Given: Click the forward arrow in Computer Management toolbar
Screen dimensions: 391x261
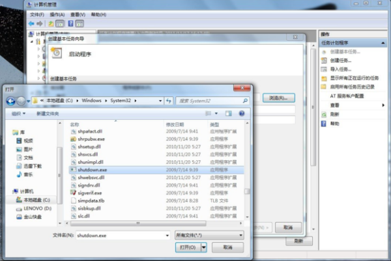Looking at the screenshot, I should pos(39,23).
